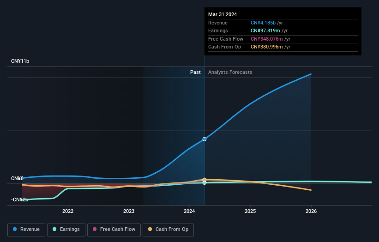Click the CN¥348.076m free cash flow value
Image resolution: width=379 pixels, height=242 pixels.
coord(267,39)
